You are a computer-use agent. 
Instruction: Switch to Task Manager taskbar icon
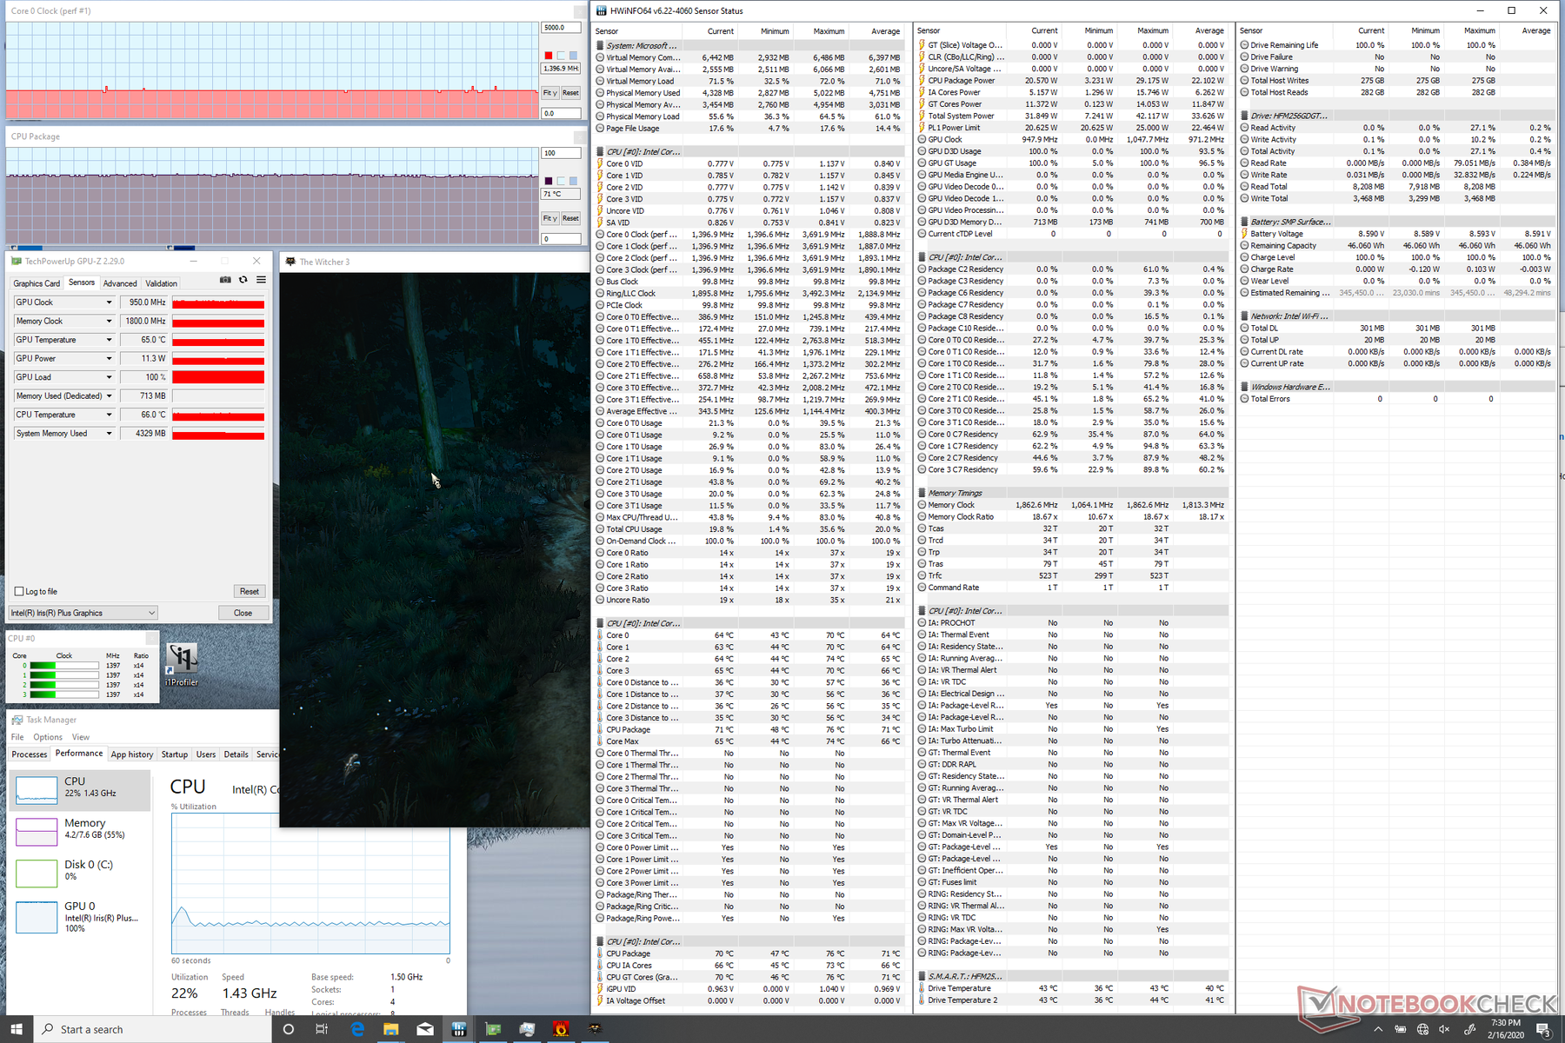(527, 1029)
